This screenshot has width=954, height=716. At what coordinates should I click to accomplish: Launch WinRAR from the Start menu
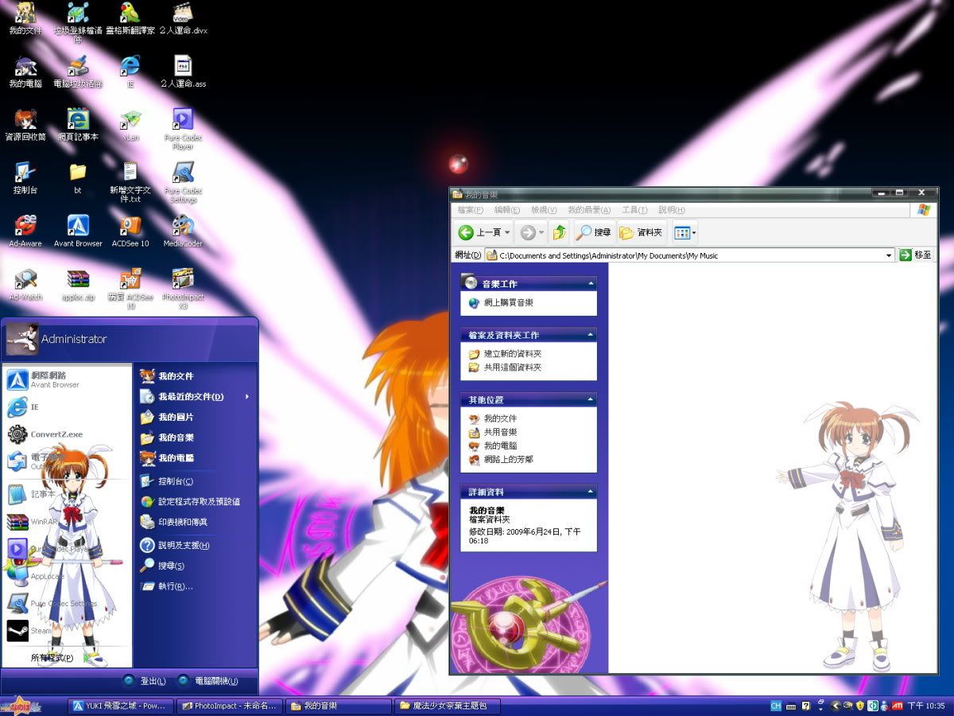click(32, 522)
